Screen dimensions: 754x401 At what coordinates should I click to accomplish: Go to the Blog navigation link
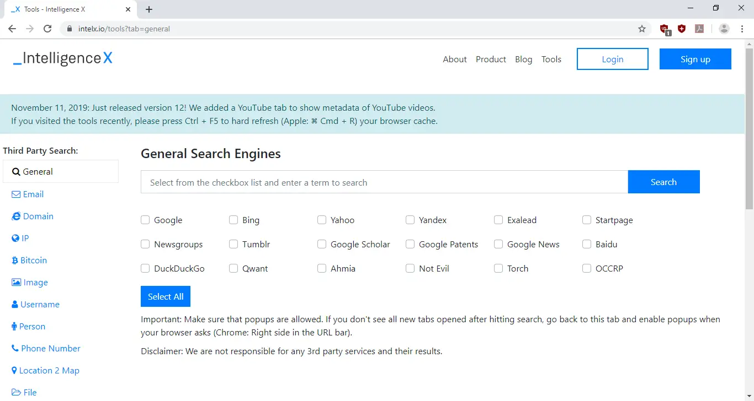pyautogui.click(x=523, y=59)
